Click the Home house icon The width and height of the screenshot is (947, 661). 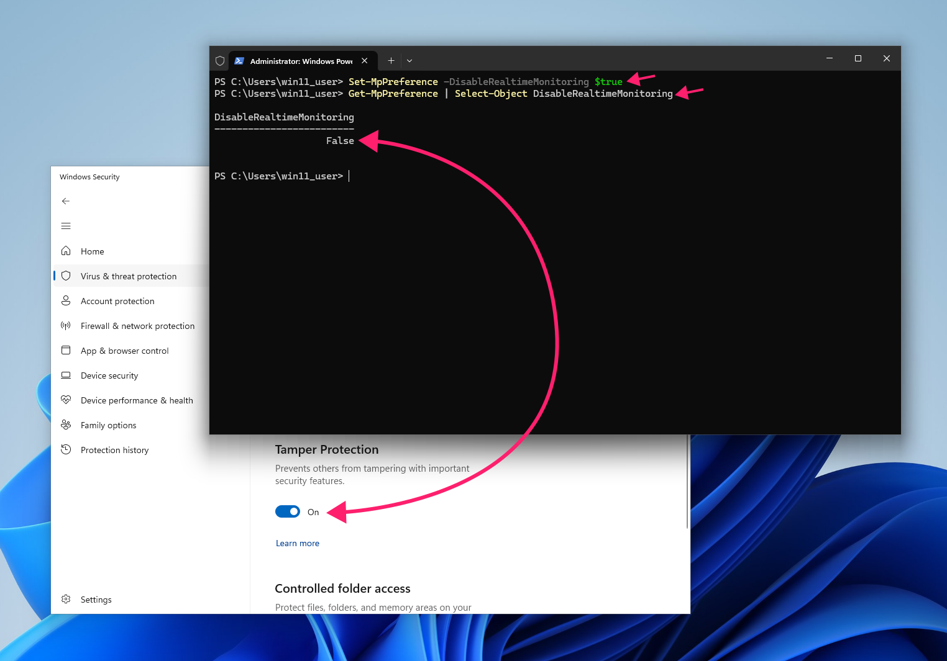[66, 251]
